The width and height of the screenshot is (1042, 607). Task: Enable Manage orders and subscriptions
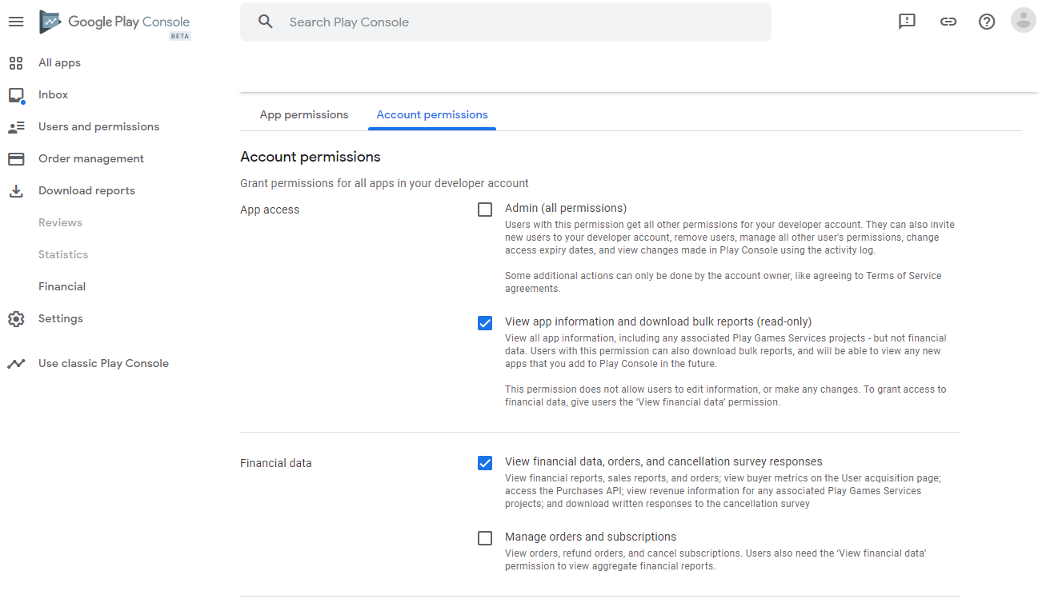(x=485, y=537)
